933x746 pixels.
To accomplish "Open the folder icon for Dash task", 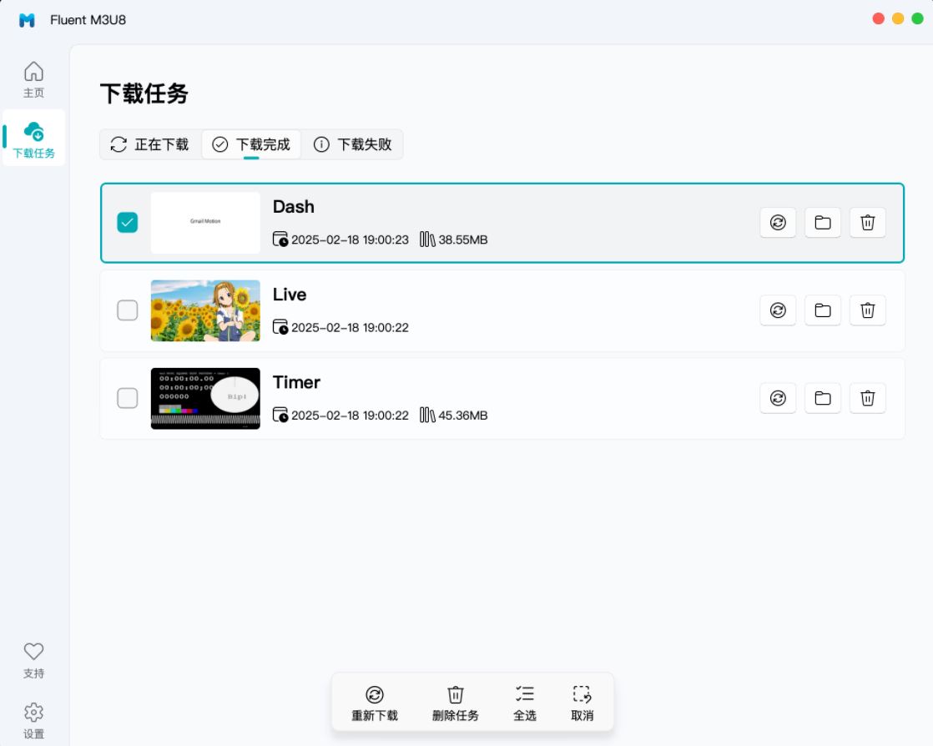I will (822, 223).
